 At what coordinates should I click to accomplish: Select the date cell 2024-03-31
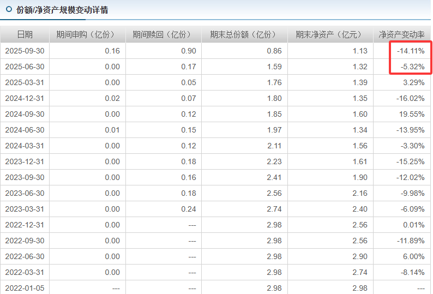(25, 146)
